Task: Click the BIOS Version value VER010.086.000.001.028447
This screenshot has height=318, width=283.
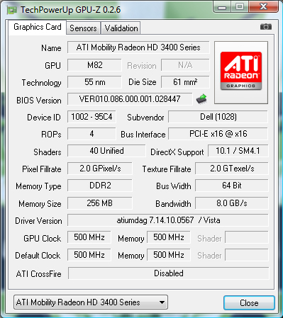Action: (x=130, y=99)
